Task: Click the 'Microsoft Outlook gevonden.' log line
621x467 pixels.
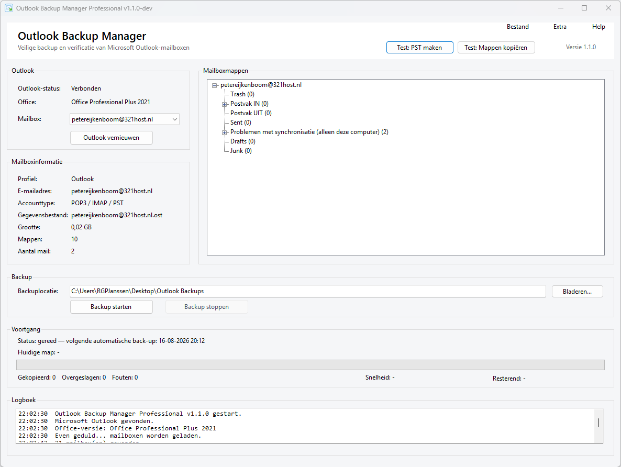Action: [x=104, y=421]
